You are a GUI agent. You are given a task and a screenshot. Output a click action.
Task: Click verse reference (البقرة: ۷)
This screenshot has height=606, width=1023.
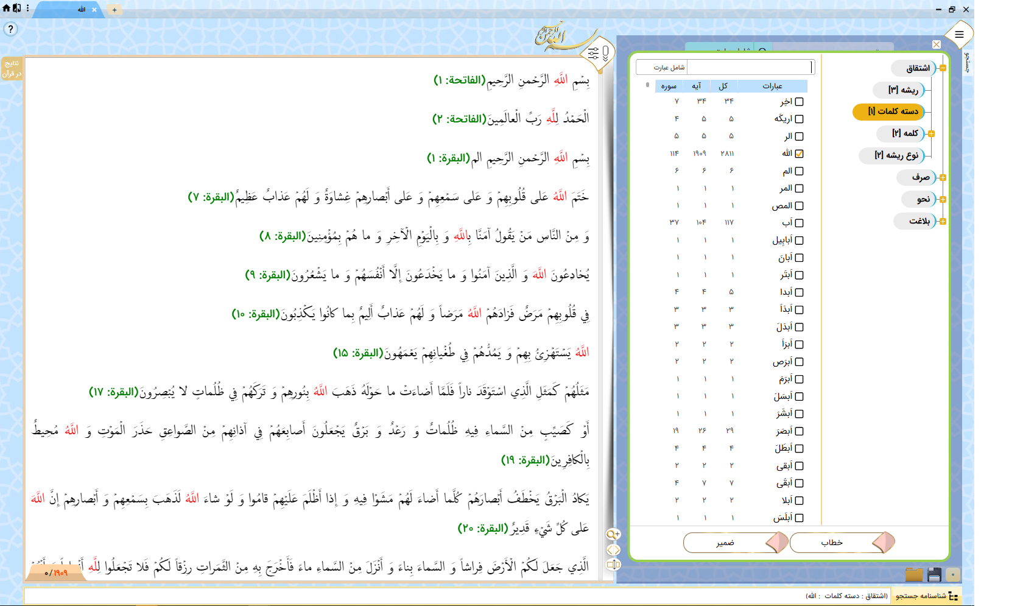tap(211, 197)
